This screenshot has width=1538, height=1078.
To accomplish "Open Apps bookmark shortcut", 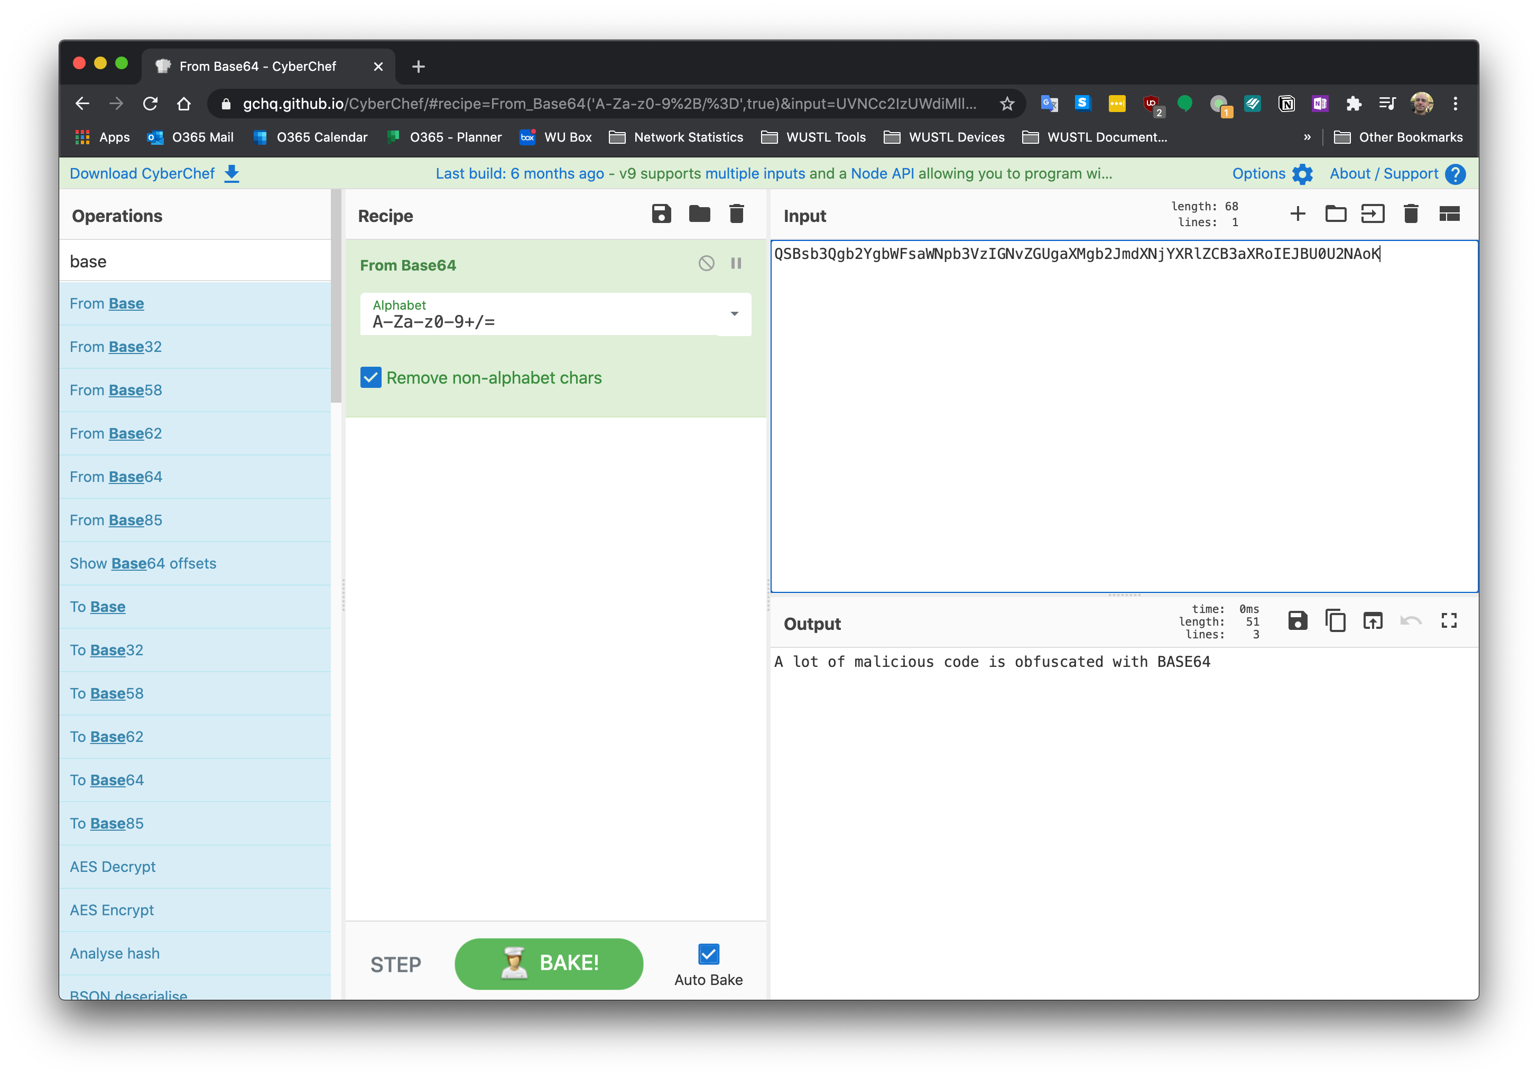I will (x=102, y=137).
